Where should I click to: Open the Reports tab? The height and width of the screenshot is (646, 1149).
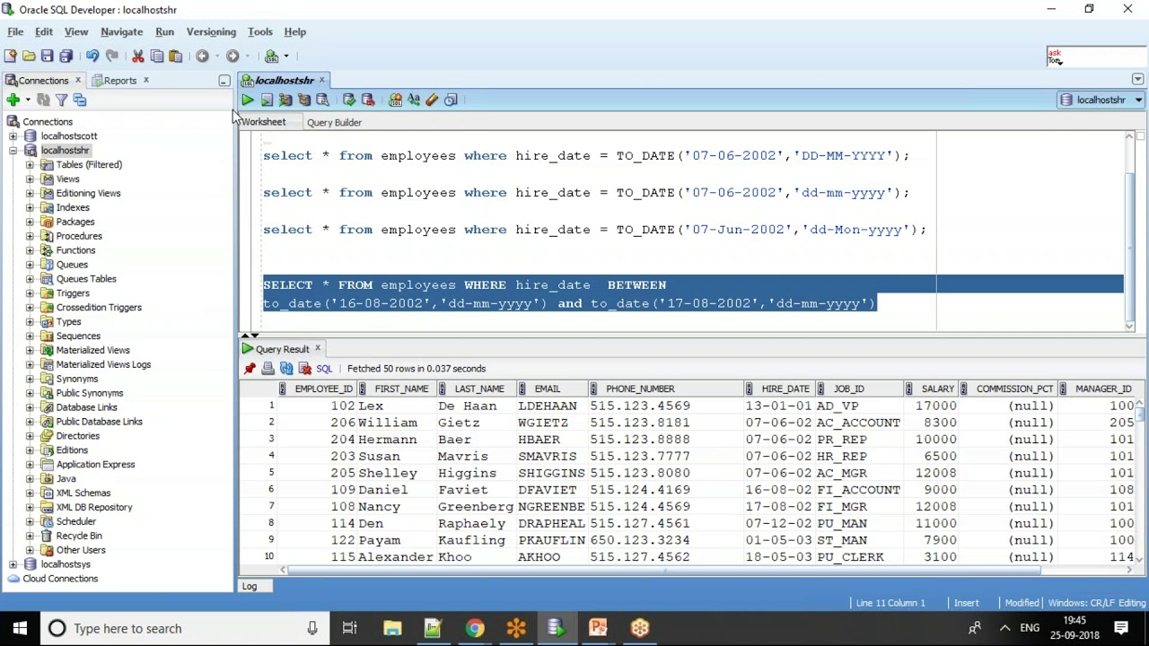pyautogui.click(x=120, y=81)
